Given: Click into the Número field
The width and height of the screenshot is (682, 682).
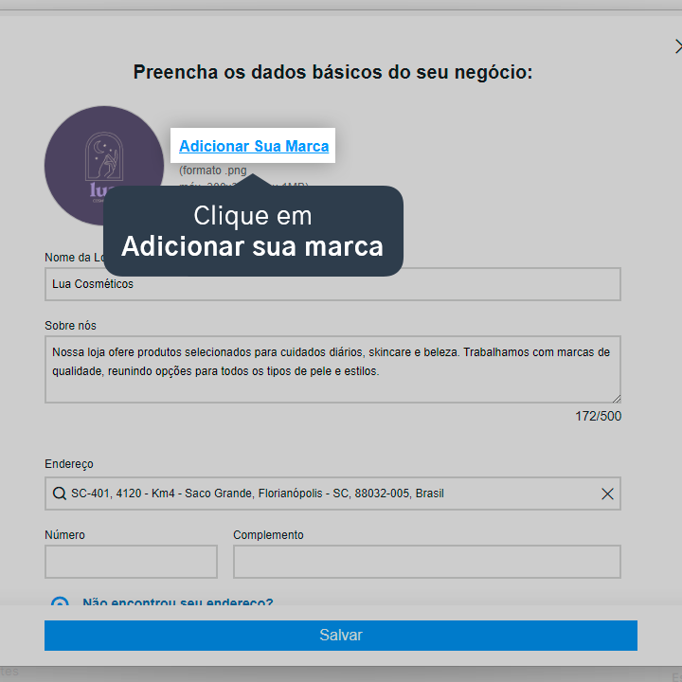Looking at the screenshot, I should coord(131,562).
